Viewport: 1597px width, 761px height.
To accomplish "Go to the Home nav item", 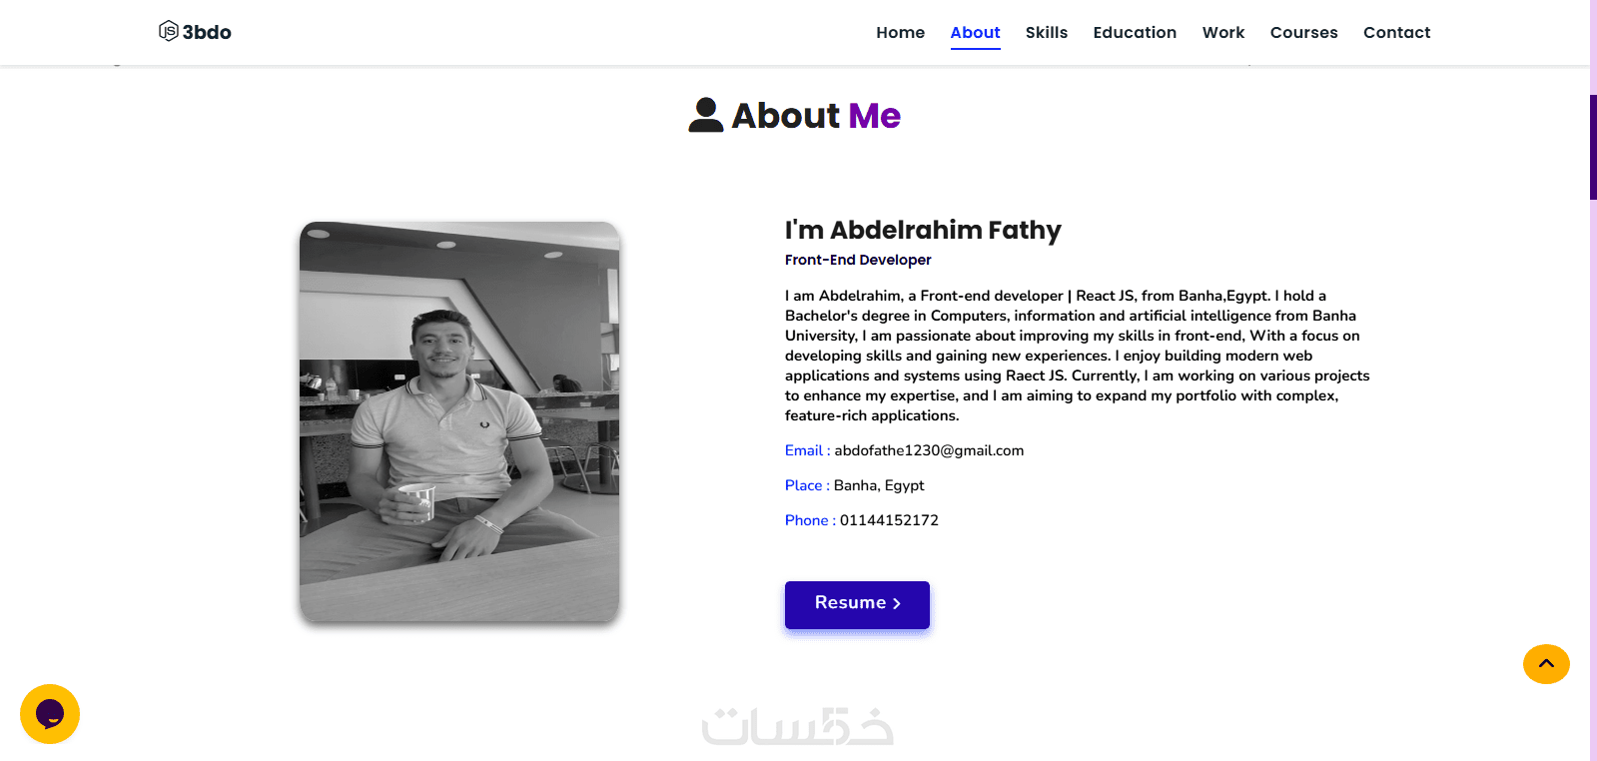I will click(900, 33).
